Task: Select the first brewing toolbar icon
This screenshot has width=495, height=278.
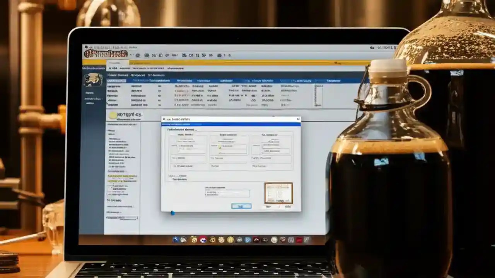Action: [137, 55]
